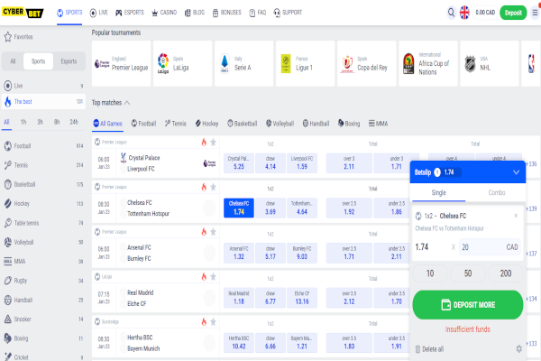Select Football tab in Top matches
541x361 pixels.
[144, 124]
